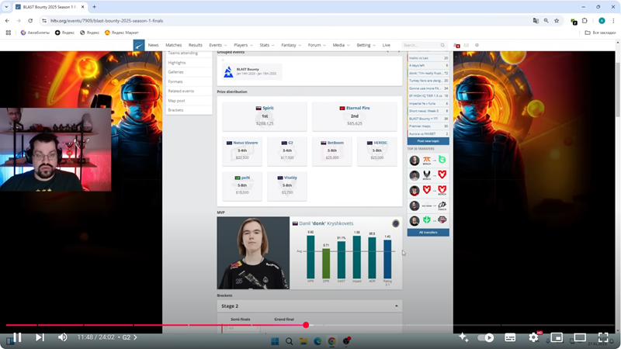
Task: Expand the Players dropdown menu
Action: 243,45
